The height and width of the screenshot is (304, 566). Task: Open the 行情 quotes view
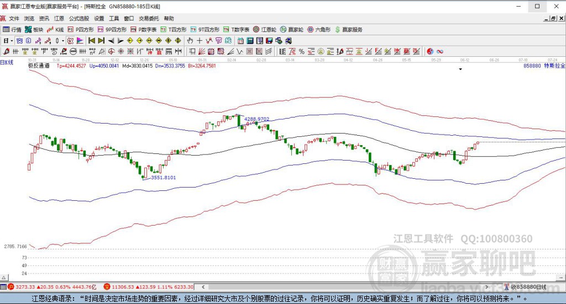[12, 30]
